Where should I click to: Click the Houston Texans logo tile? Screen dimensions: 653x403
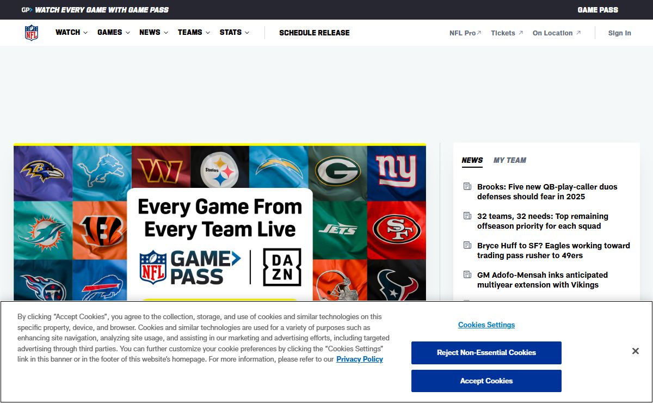point(397,280)
